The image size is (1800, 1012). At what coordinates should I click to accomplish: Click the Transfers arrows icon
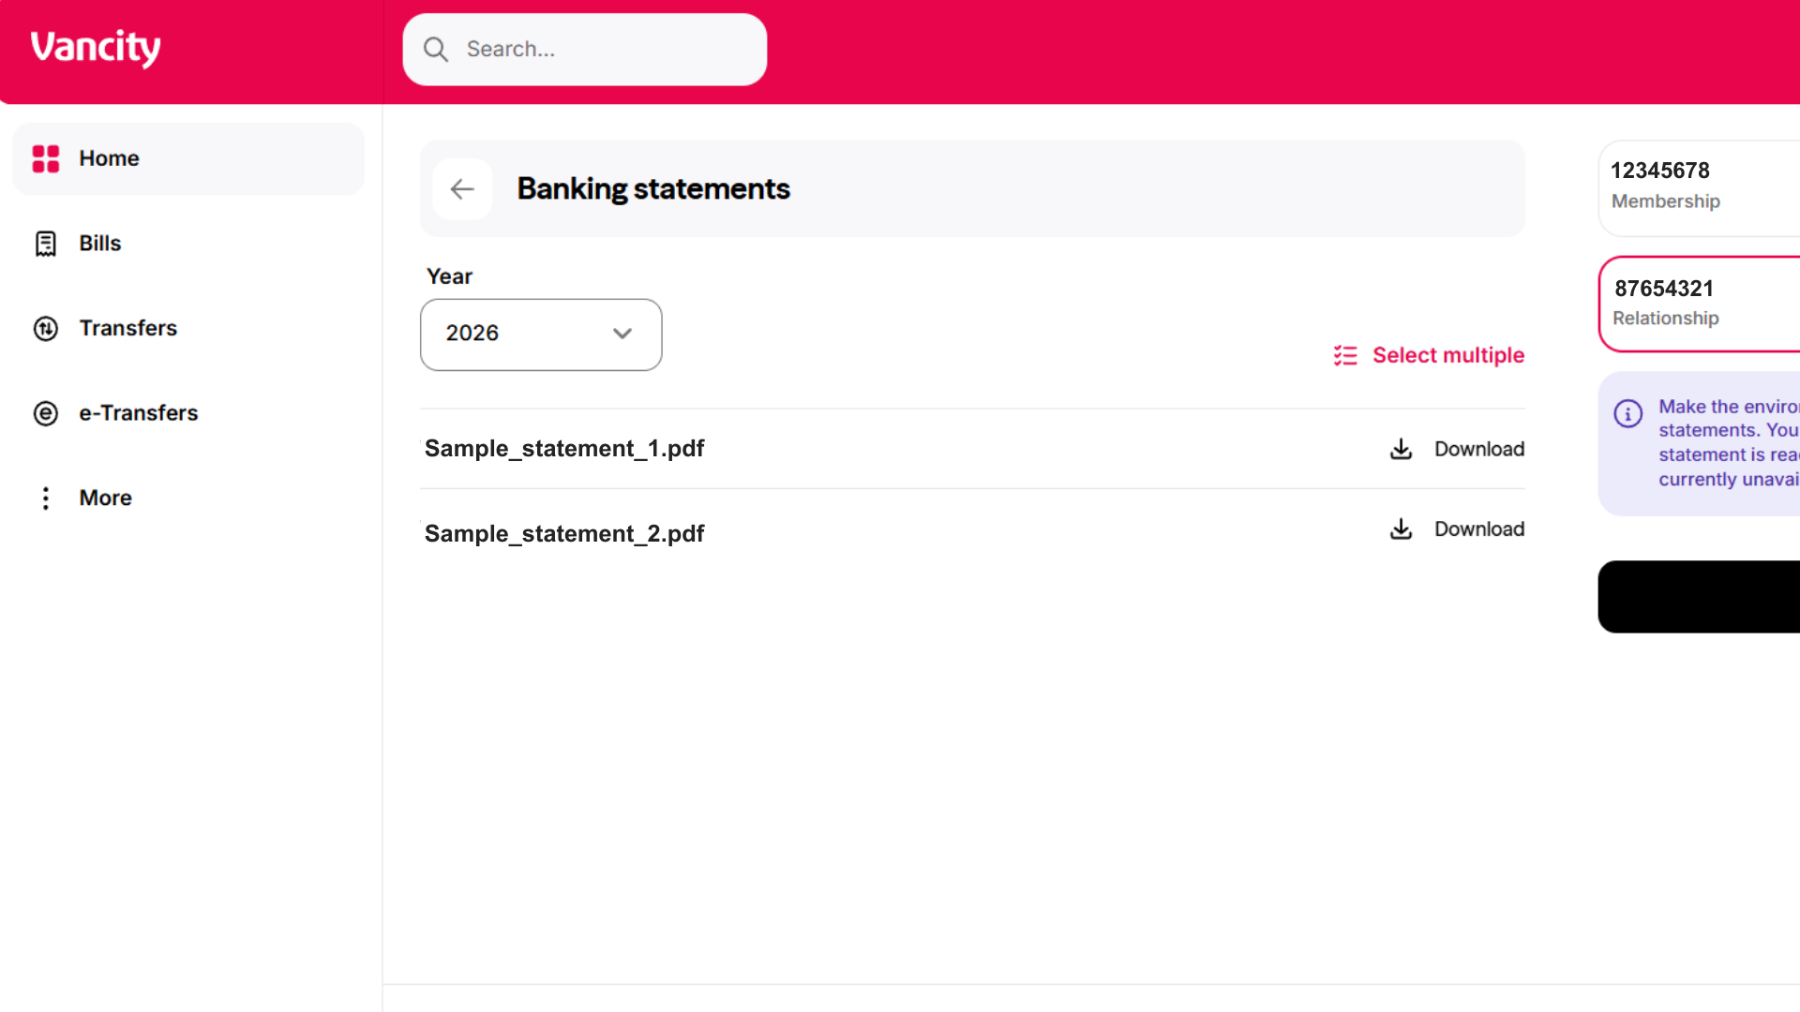pyautogui.click(x=46, y=329)
